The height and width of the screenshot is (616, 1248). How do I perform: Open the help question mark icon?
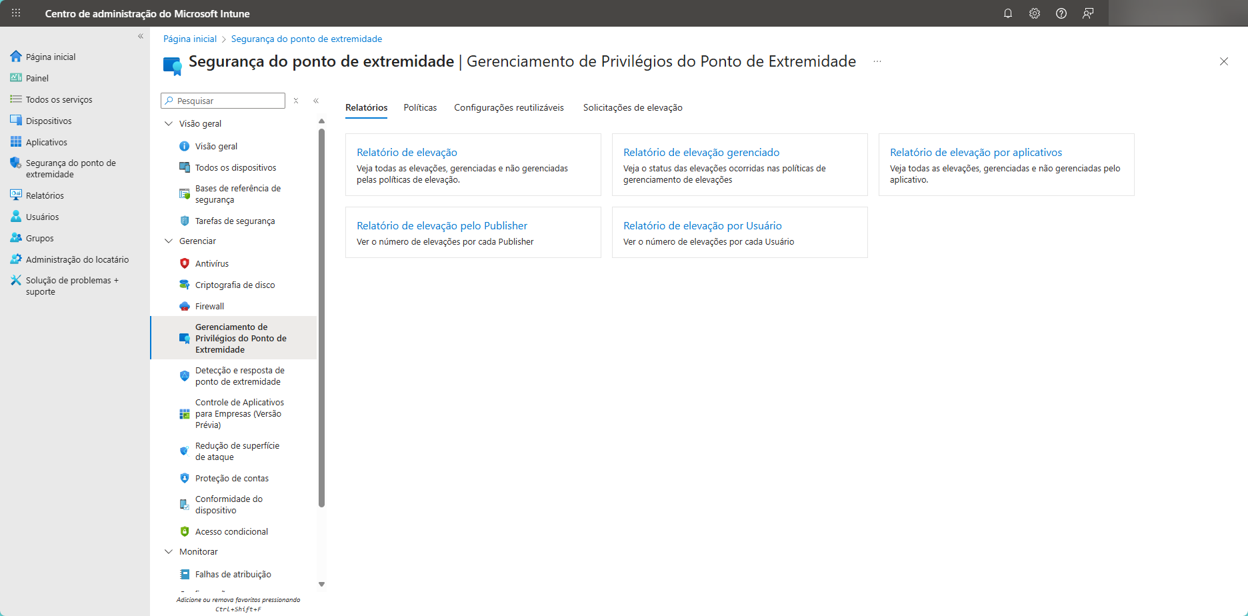click(x=1061, y=13)
